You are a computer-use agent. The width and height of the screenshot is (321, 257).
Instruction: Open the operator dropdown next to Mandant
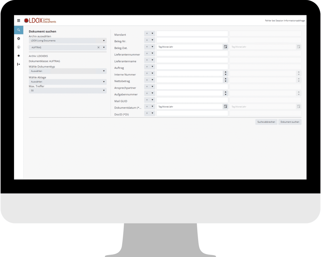[150, 33]
